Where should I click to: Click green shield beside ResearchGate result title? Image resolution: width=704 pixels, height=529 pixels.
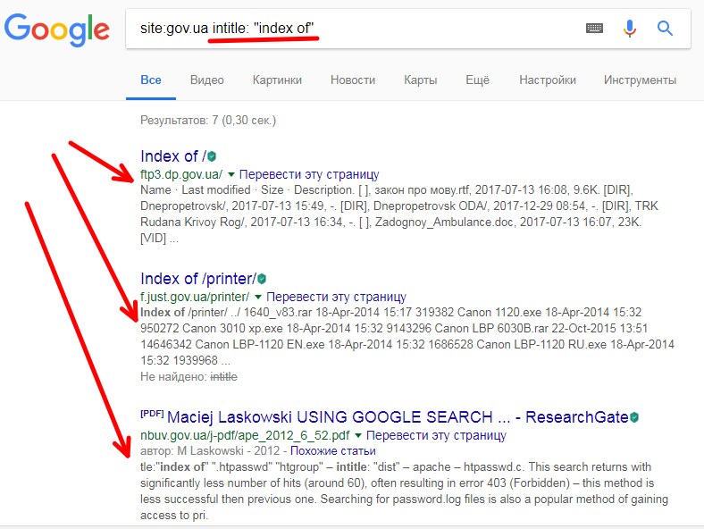[635, 418]
